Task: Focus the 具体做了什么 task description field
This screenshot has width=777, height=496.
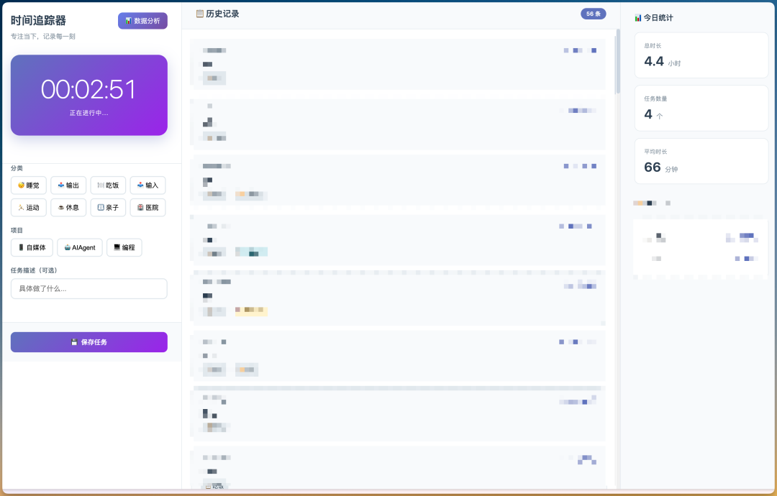Action: [x=89, y=288]
